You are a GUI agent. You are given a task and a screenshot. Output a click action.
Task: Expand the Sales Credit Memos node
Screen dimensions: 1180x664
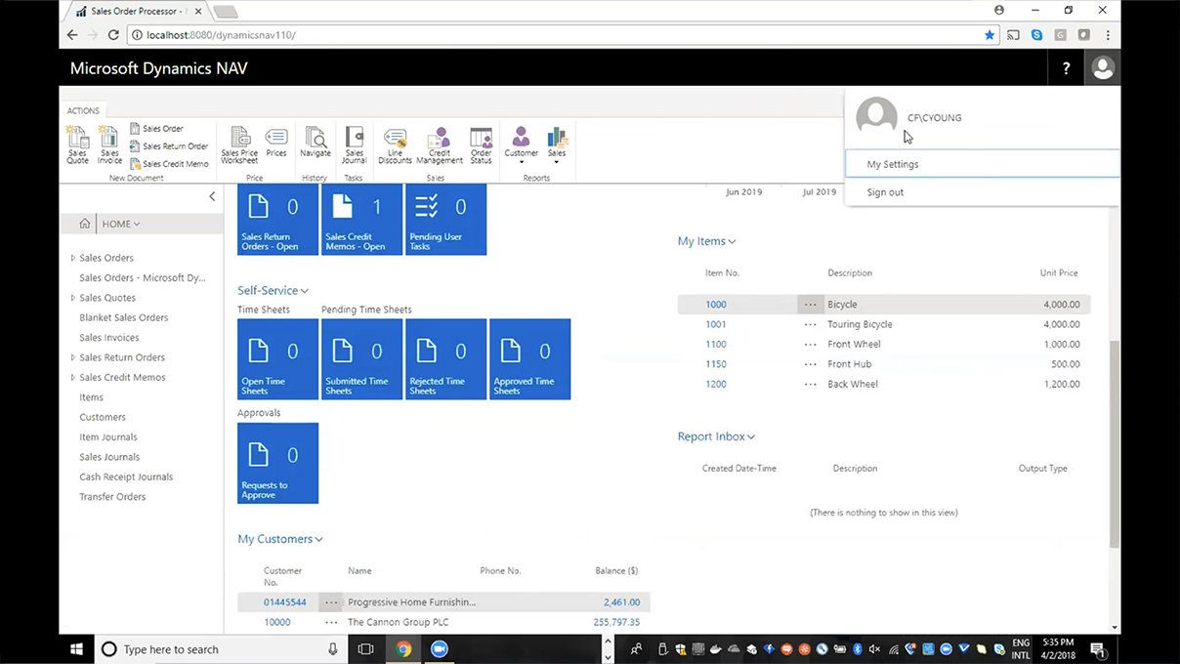(72, 377)
